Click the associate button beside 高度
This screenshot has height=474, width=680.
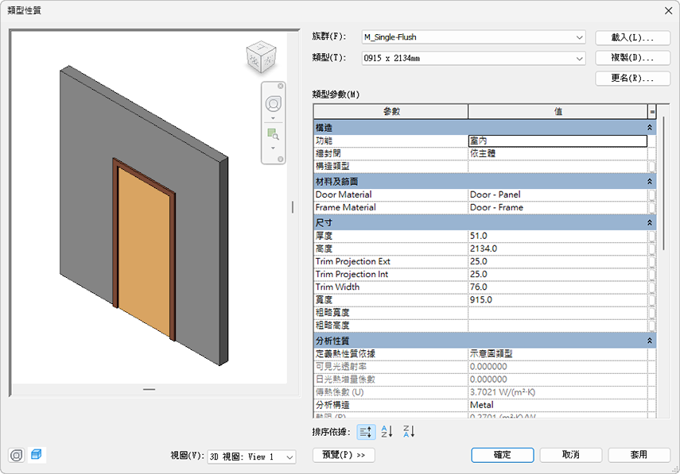point(652,249)
